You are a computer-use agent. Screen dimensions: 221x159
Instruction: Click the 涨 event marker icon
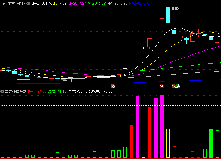(161, 86)
